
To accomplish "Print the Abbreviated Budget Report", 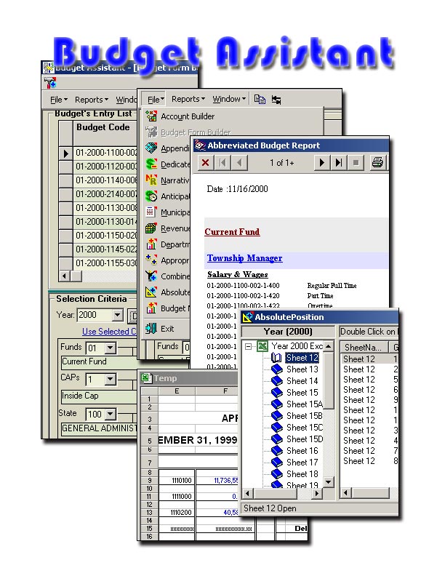I will pyautogui.click(x=377, y=163).
